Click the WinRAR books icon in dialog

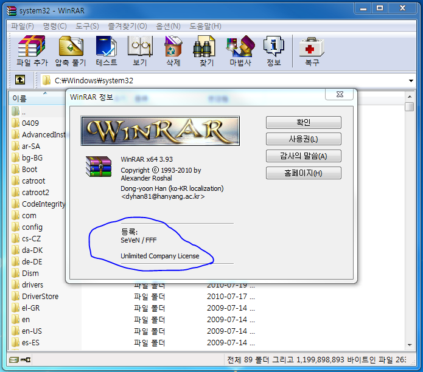coord(99,167)
